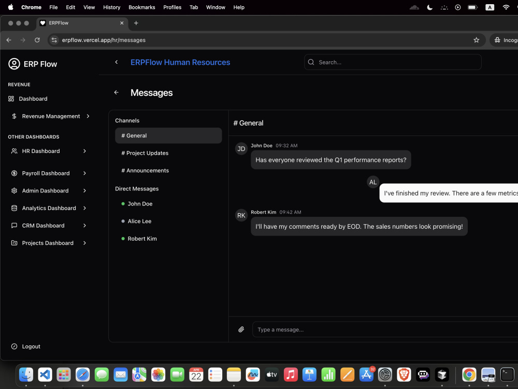Expand Analytics Dashboard chevron
This screenshot has height=389, width=518.
click(x=84, y=208)
